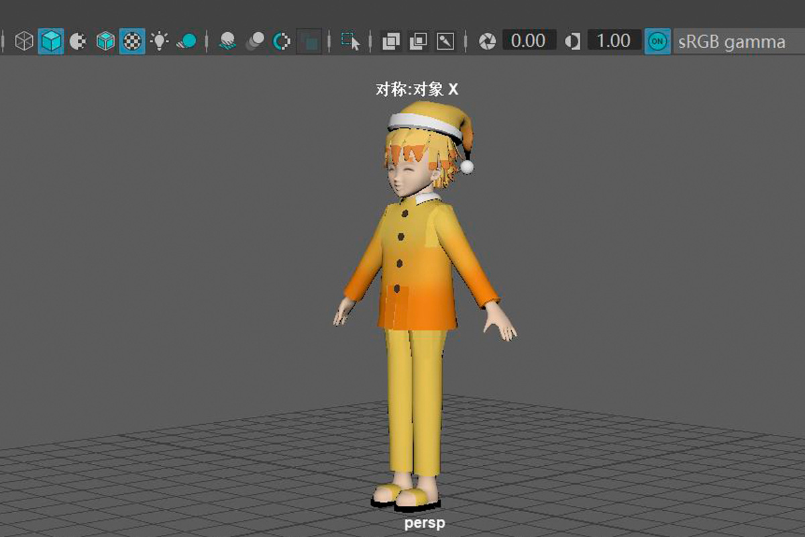Toggle X-Ray Active Components icon

tap(419, 42)
